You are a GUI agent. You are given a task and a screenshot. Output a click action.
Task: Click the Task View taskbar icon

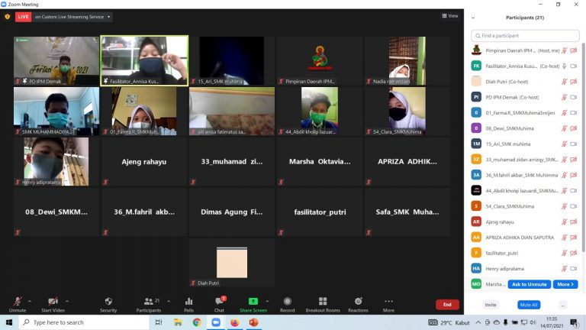159,322
